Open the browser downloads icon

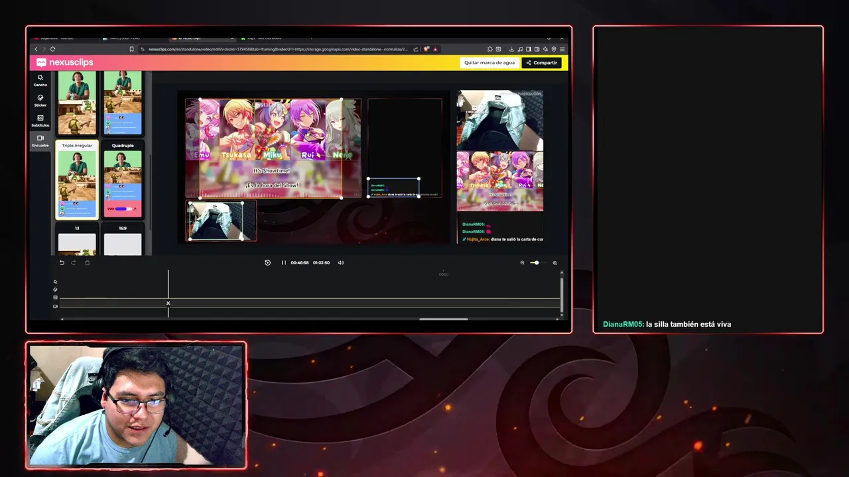[511, 49]
